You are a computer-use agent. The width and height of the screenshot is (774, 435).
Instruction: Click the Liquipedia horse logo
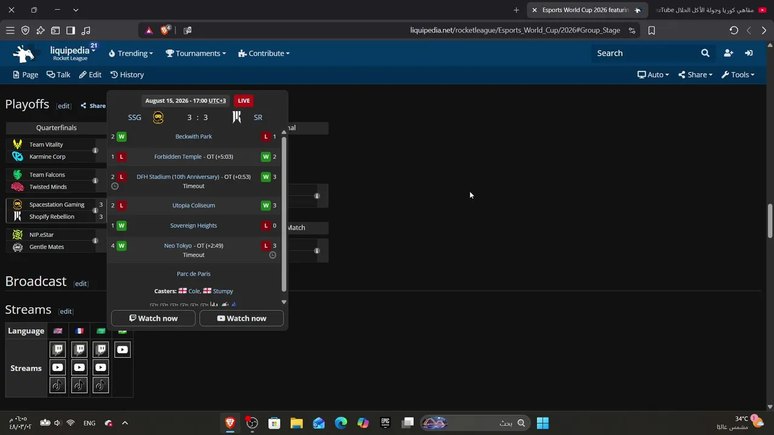24,53
